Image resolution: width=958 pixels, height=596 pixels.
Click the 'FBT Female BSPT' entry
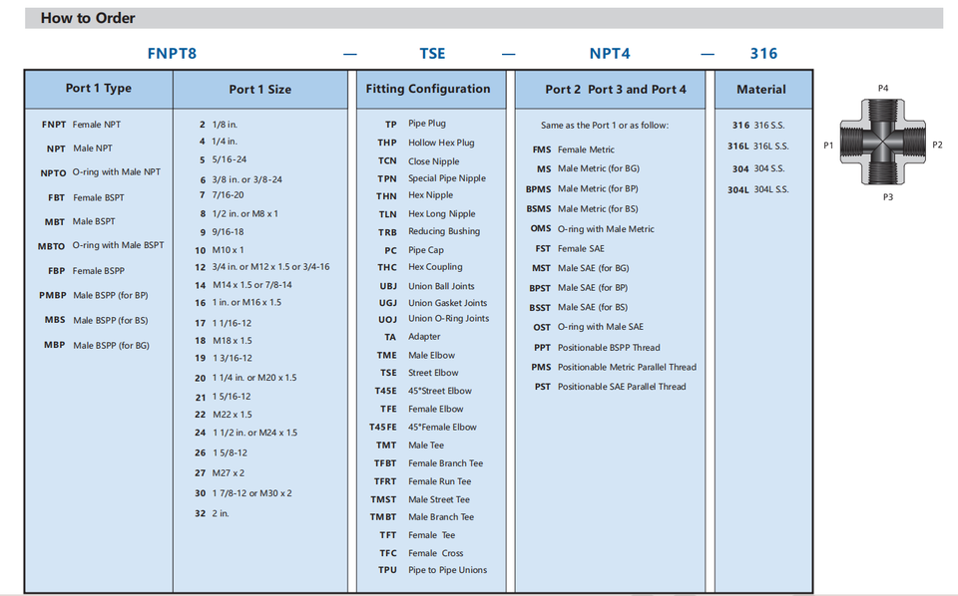[x=86, y=197]
